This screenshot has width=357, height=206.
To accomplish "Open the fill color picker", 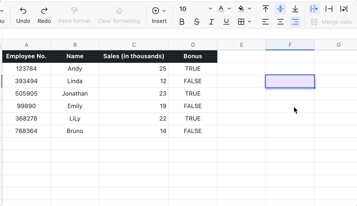I will [241, 9].
